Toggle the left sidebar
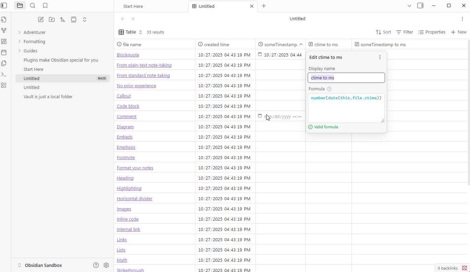The height and width of the screenshot is (272, 470). [x=4, y=5]
